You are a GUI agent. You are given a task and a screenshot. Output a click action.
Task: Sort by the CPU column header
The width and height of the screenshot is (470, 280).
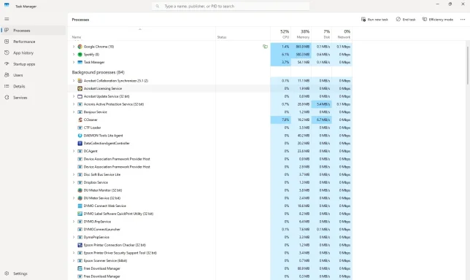[280, 34]
